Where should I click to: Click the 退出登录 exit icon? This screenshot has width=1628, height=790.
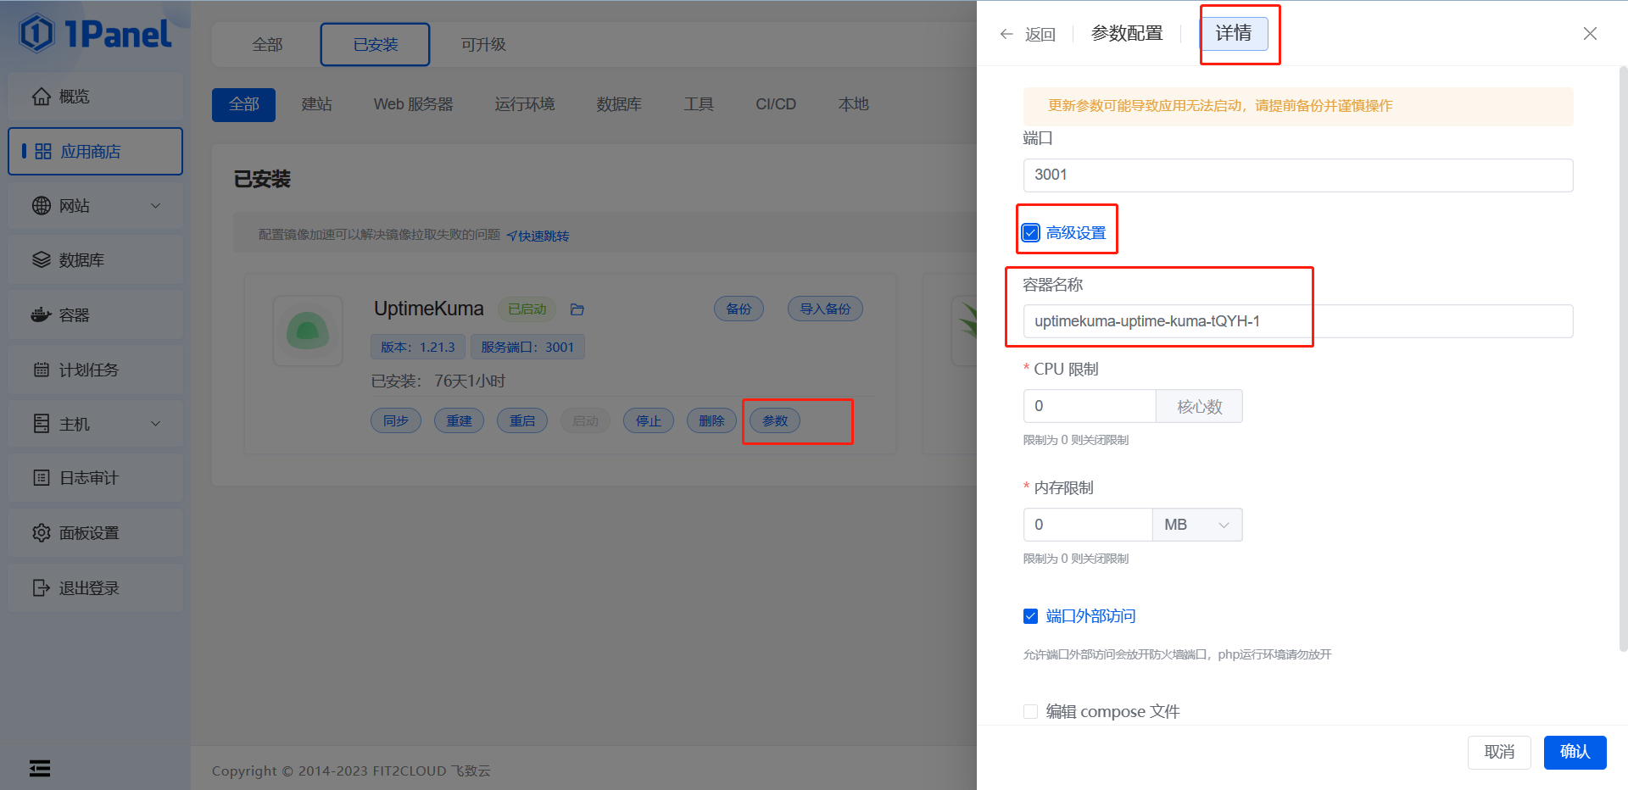point(42,588)
